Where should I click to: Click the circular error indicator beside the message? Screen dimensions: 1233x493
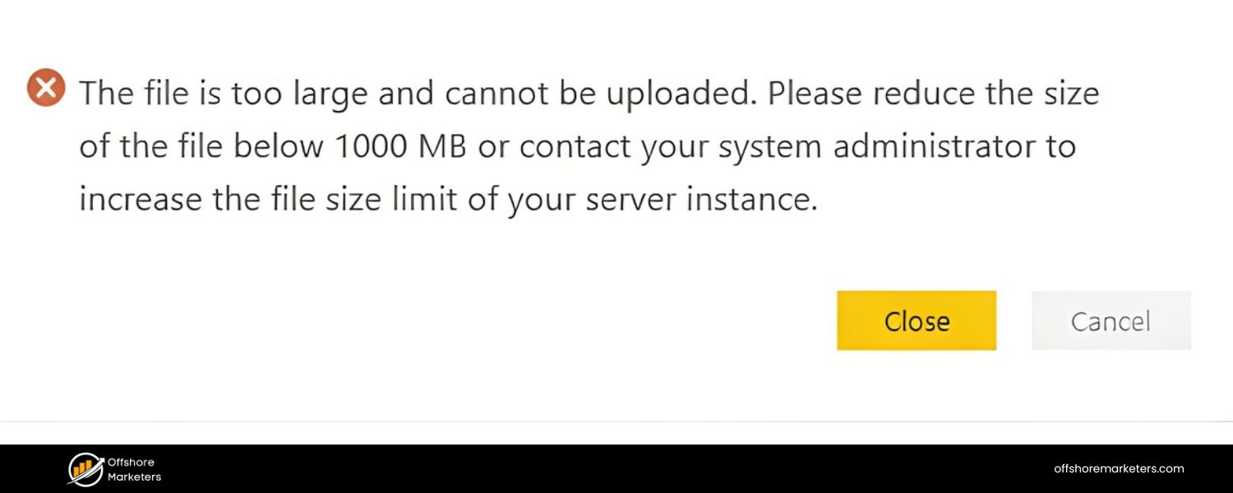click(46, 88)
